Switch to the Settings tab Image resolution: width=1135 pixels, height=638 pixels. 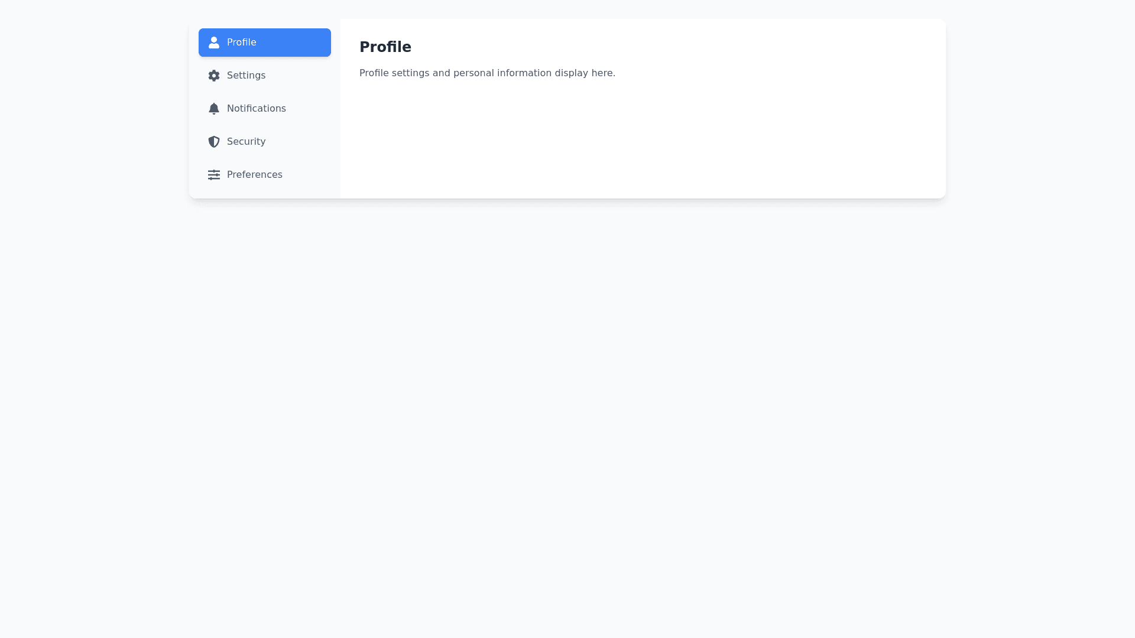pyautogui.click(x=246, y=76)
